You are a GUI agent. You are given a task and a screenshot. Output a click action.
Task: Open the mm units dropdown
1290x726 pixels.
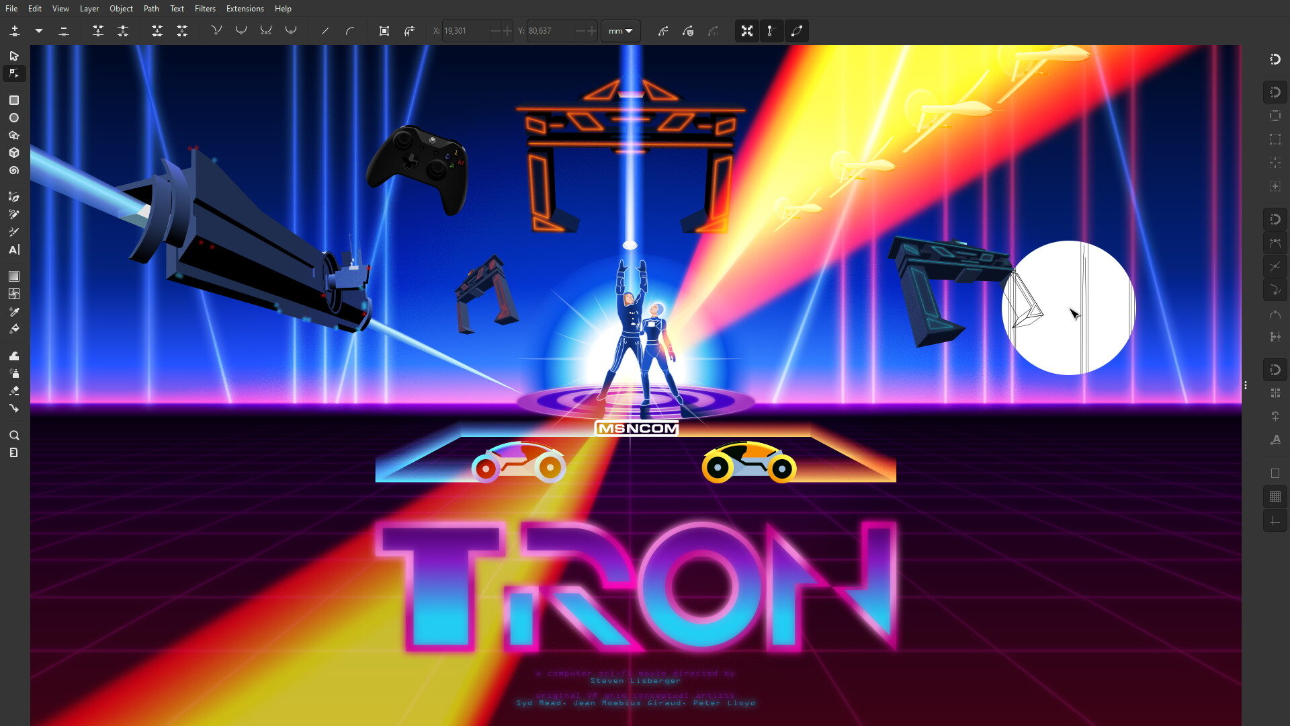click(620, 31)
